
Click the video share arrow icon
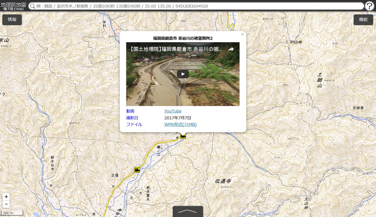point(231,49)
